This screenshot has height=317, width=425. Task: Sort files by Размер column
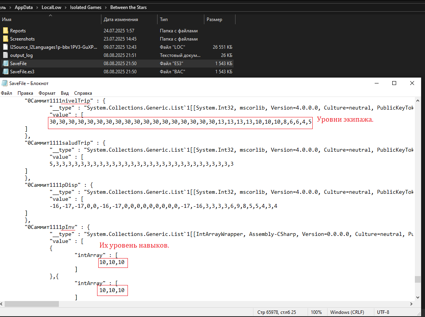tap(214, 19)
